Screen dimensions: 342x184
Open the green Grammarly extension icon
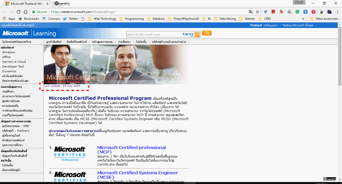click(297, 12)
